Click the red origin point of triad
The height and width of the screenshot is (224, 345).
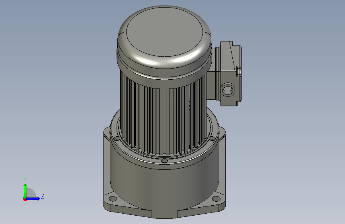(25, 199)
